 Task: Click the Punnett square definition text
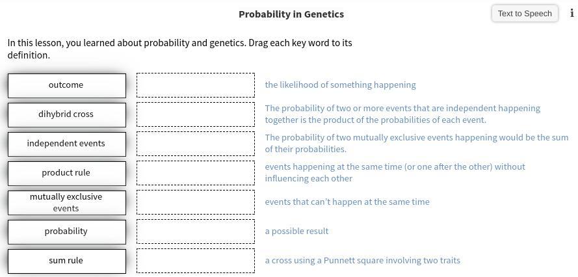362,261
